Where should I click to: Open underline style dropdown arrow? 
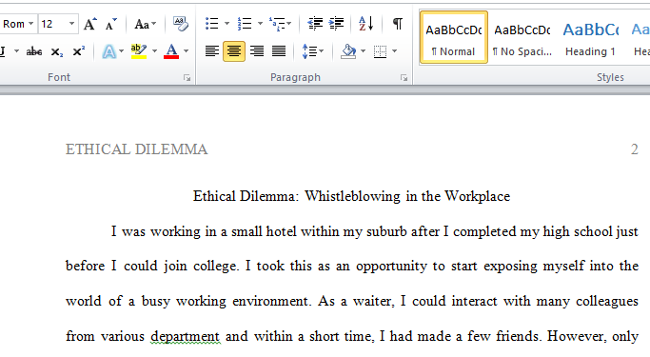click(x=16, y=51)
